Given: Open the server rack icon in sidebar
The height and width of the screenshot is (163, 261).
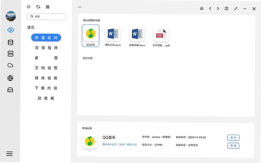Looking at the screenshot, I should coord(10,54).
